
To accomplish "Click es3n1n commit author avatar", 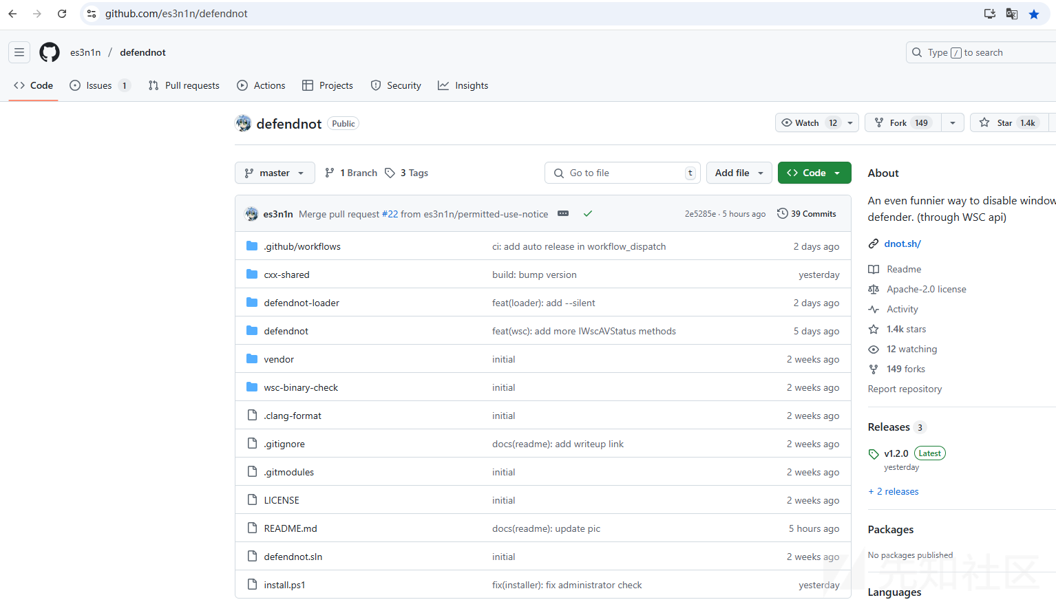I will point(251,214).
